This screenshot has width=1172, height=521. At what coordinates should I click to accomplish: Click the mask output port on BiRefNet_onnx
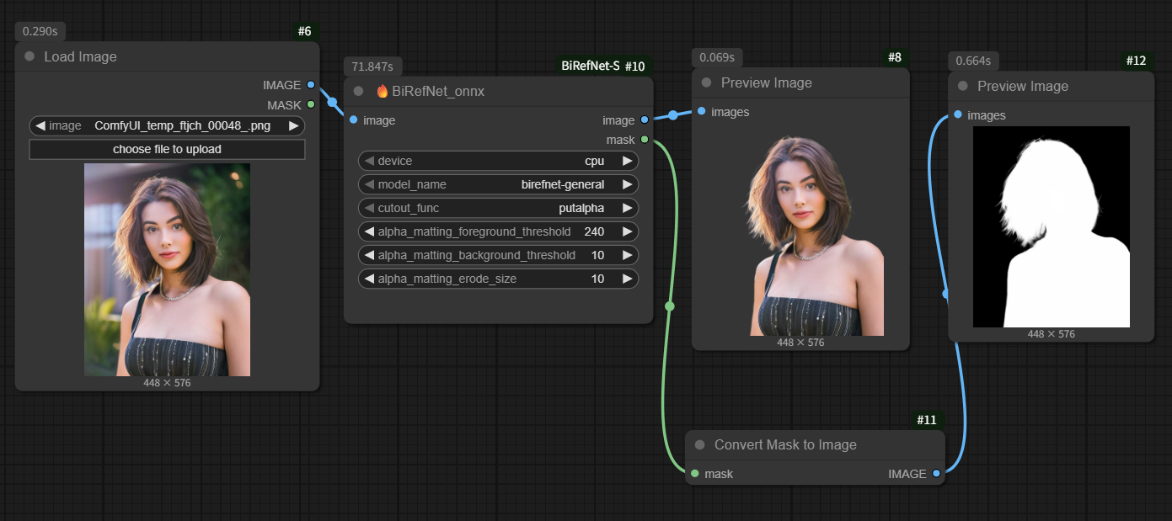(x=645, y=140)
